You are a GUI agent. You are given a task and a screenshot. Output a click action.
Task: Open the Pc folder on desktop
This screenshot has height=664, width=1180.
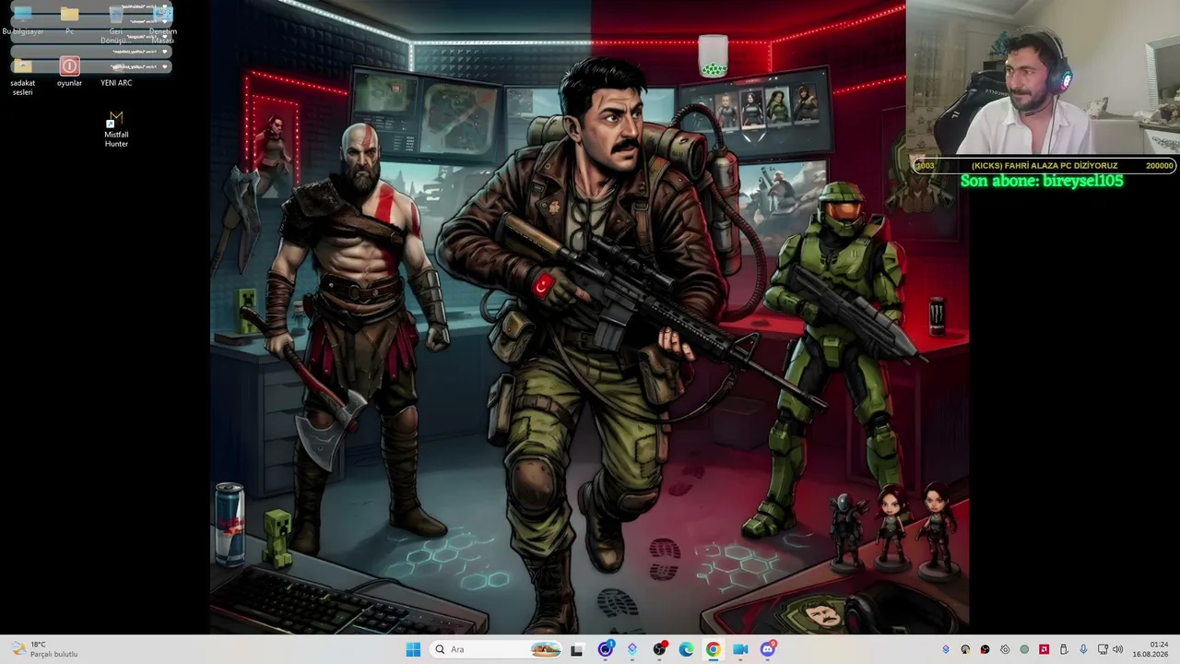pos(69,20)
